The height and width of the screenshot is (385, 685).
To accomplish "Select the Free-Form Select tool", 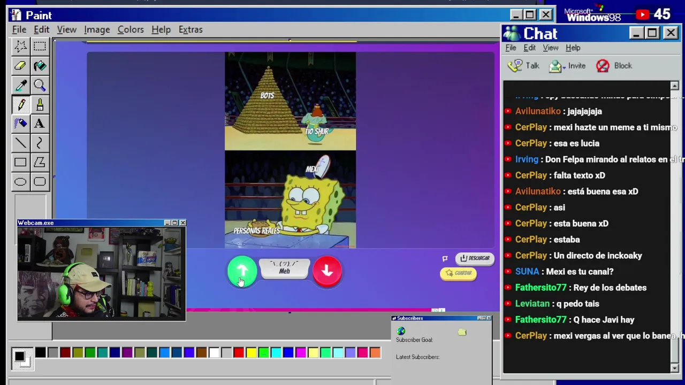I will click(20, 47).
